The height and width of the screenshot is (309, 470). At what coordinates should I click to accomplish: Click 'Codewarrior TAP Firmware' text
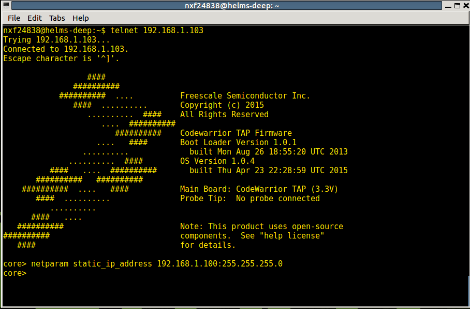coord(236,133)
